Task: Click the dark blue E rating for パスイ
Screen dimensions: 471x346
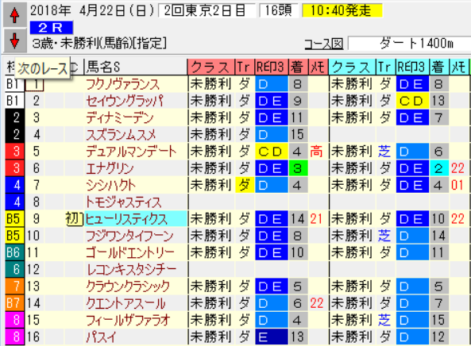Action: (x=272, y=336)
